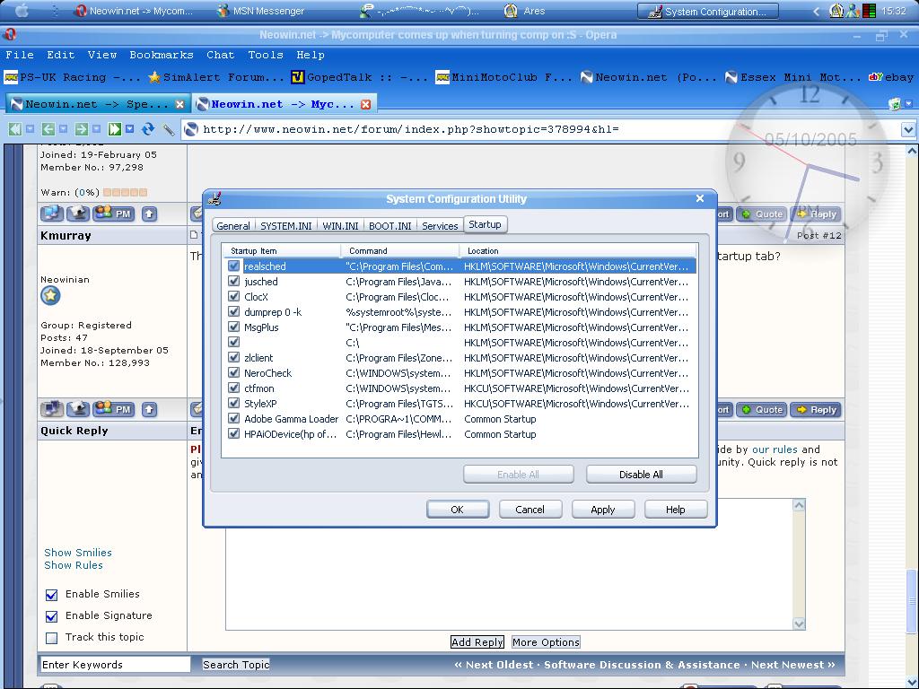
Task: Click the fast forward button in Opera toolbar
Action: (115, 128)
